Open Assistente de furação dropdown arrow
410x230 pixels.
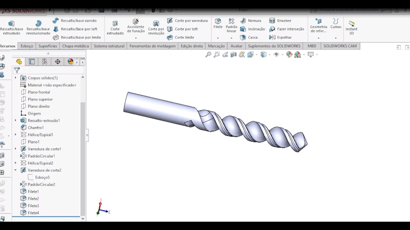coord(136,38)
